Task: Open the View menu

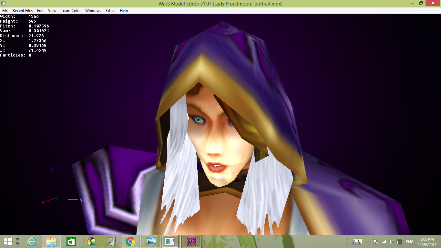Action: click(x=52, y=11)
